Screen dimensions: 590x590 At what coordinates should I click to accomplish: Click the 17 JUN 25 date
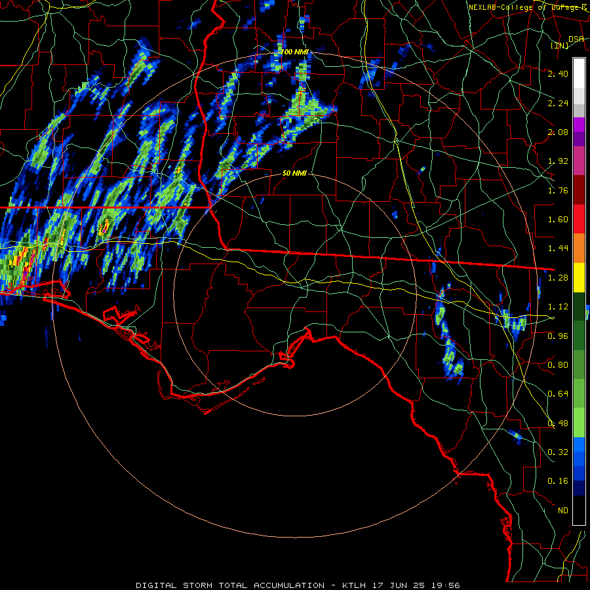click(399, 585)
